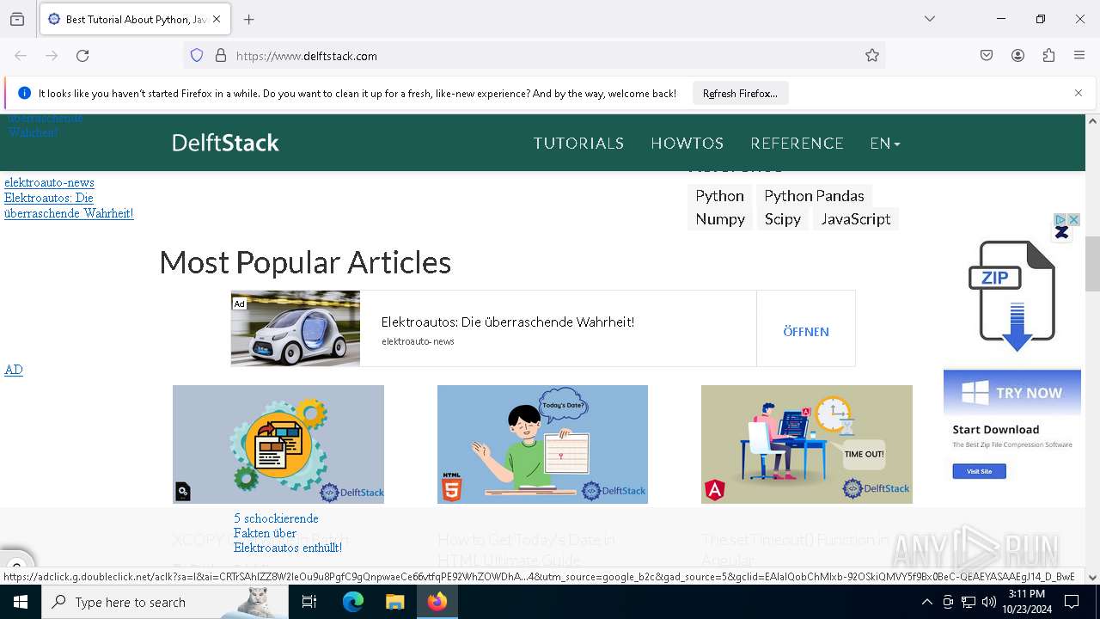Open the volume speaker tray icon
Viewport: 1100px width, 619px height.
click(x=989, y=602)
